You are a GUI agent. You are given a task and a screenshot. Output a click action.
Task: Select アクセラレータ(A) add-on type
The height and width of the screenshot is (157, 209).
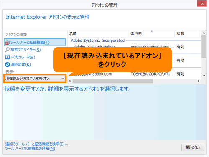[x=23, y=57]
